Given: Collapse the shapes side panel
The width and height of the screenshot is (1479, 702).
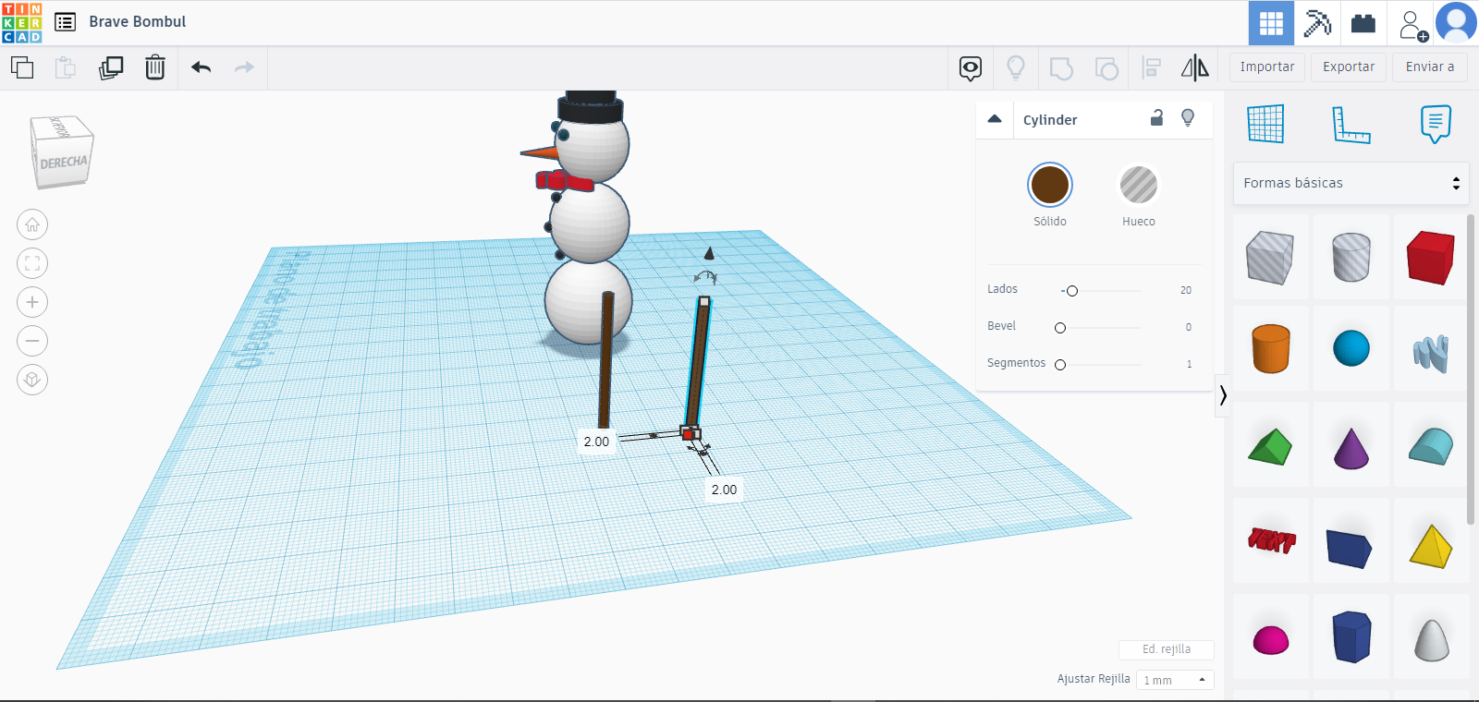Looking at the screenshot, I should pyautogui.click(x=1223, y=395).
